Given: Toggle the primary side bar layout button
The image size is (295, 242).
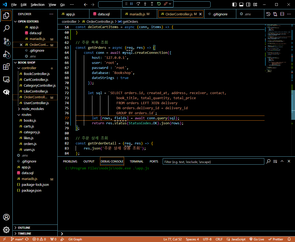Looking at the screenshot, I should pos(234,5).
